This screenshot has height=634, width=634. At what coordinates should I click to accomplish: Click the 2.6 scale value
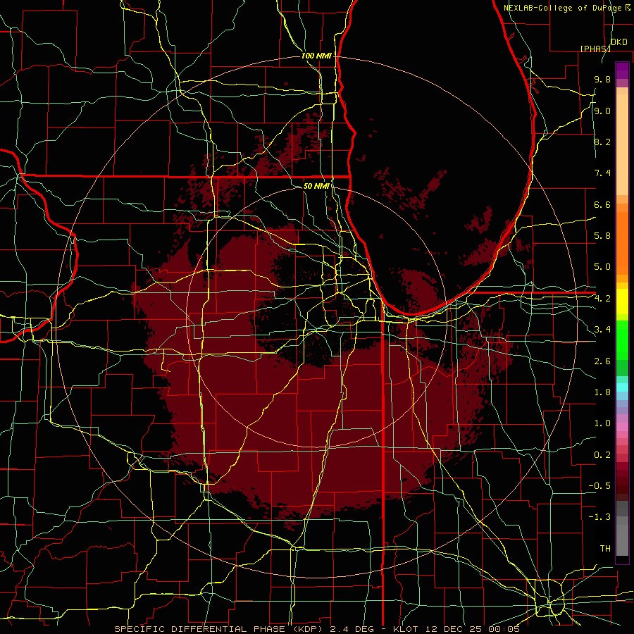602,361
